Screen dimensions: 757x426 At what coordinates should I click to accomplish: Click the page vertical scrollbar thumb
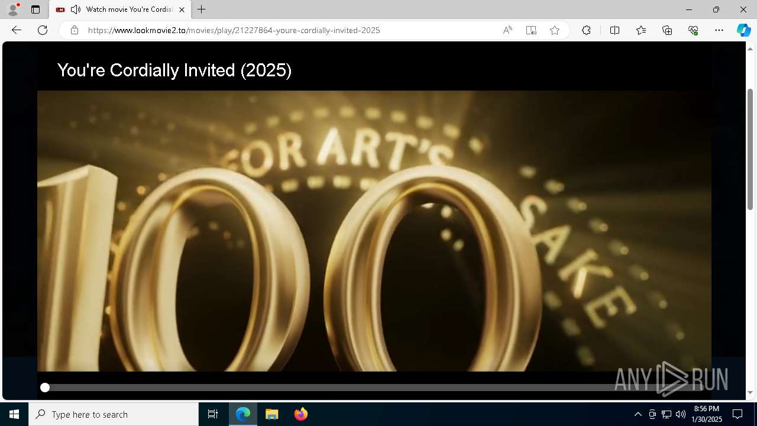click(x=750, y=149)
